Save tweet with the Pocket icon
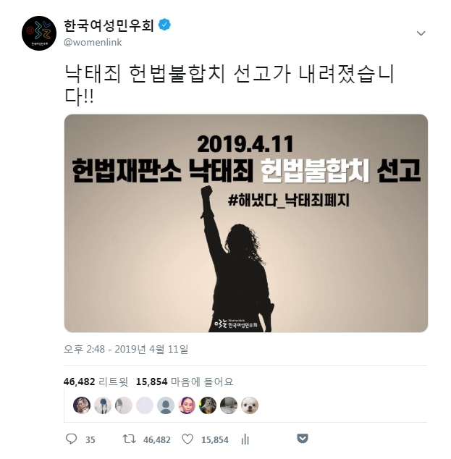This screenshot has height=459, width=451. click(303, 438)
